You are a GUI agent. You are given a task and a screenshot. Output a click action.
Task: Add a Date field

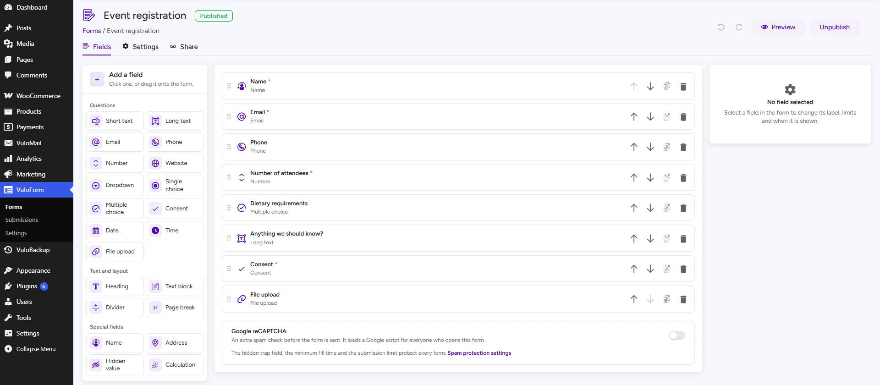point(115,231)
